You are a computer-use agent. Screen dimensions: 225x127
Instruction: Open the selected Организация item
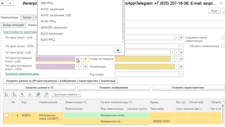click(181, 67)
